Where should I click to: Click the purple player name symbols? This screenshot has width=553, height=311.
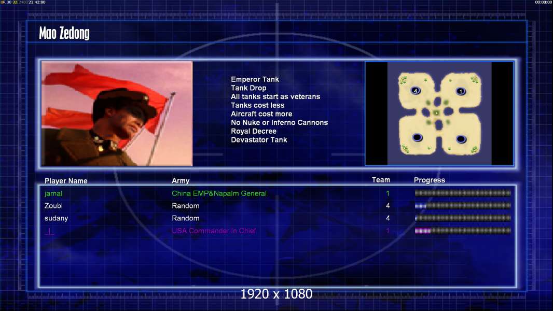point(49,231)
